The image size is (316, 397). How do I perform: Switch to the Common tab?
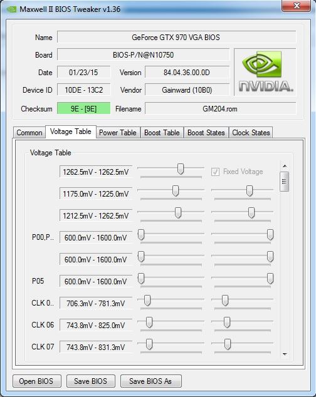coord(29,132)
